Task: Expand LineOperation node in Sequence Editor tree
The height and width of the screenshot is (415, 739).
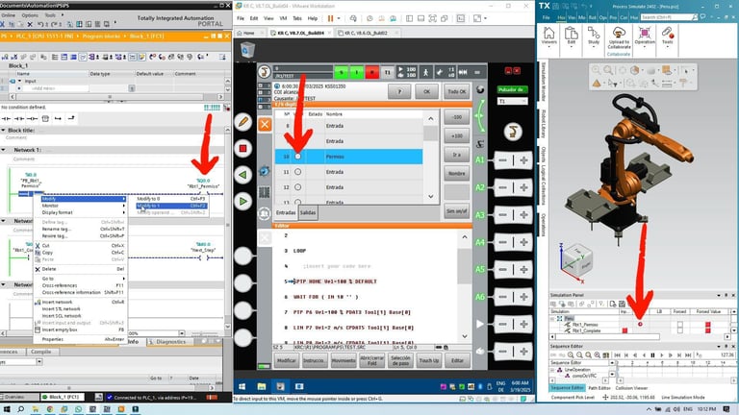Action: tap(552, 370)
